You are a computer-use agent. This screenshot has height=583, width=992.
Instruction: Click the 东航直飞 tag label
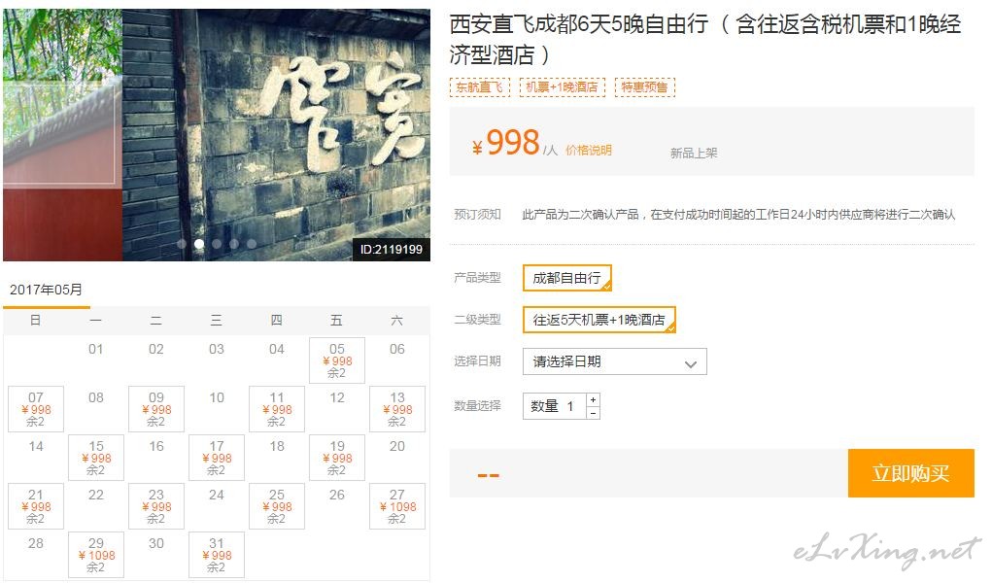point(480,87)
